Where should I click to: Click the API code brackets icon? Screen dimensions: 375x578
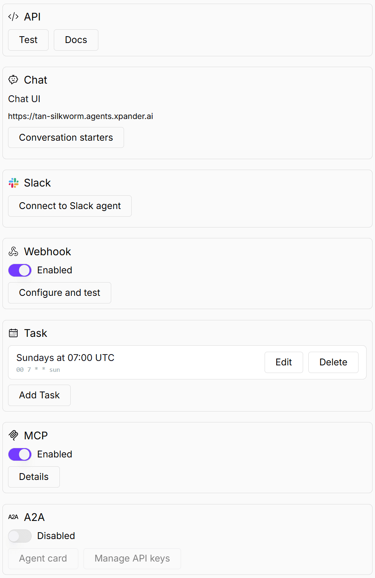(13, 16)
